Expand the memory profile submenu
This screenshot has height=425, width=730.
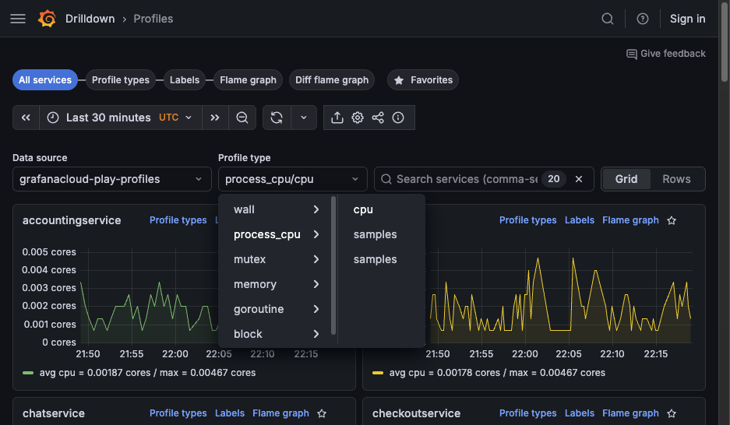tap(277, 284)
